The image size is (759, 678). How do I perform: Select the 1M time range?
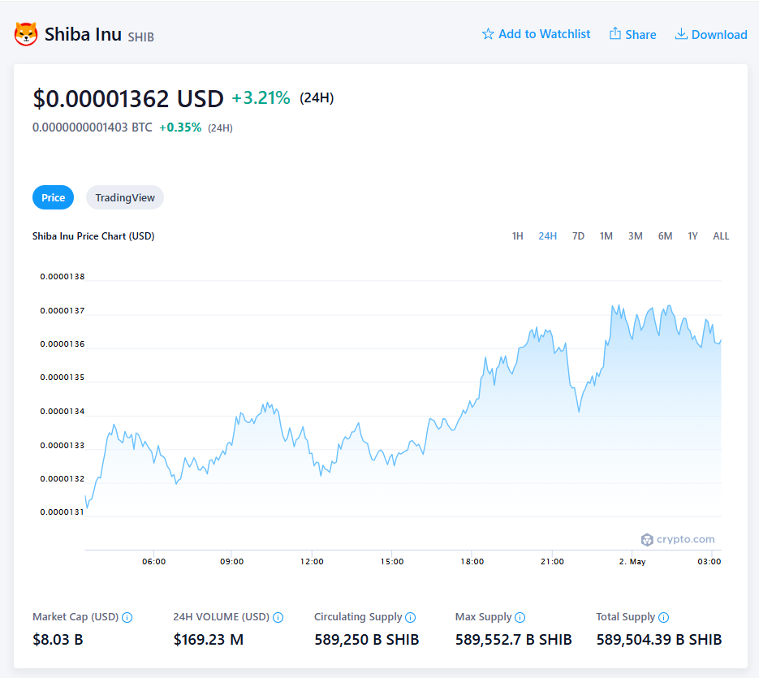[606, 236]
